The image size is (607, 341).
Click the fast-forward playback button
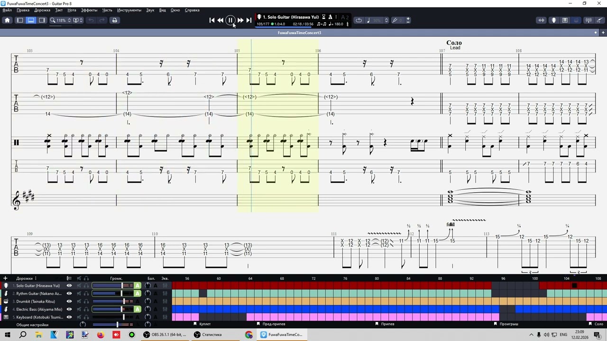[240, 20]
